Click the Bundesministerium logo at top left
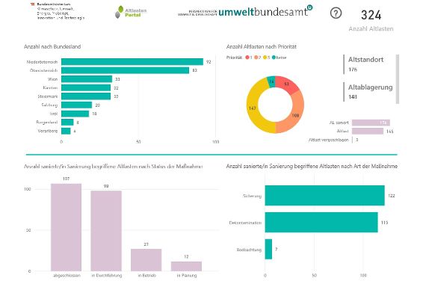The width and height of the screenshot is (426, 281). coord(58,11)
